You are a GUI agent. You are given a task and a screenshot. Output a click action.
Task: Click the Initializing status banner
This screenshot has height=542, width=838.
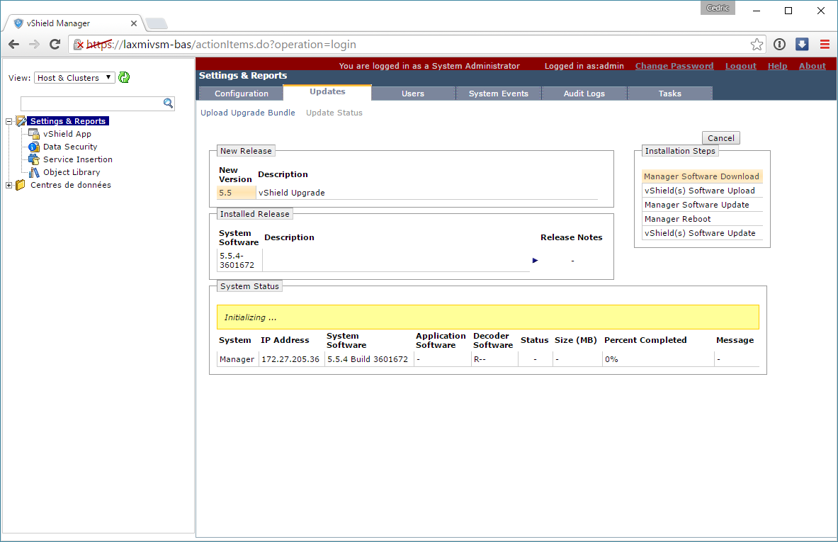point(488,317)
